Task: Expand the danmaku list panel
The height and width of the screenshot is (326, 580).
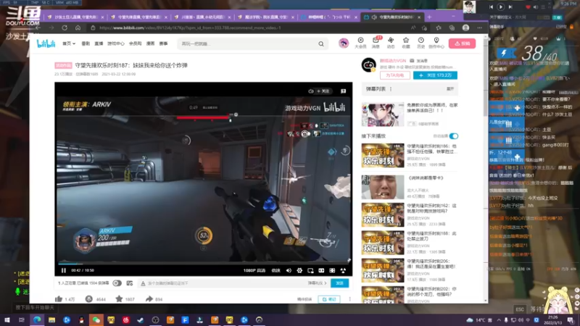Action: pyautogui.click(x=450, y=89)
